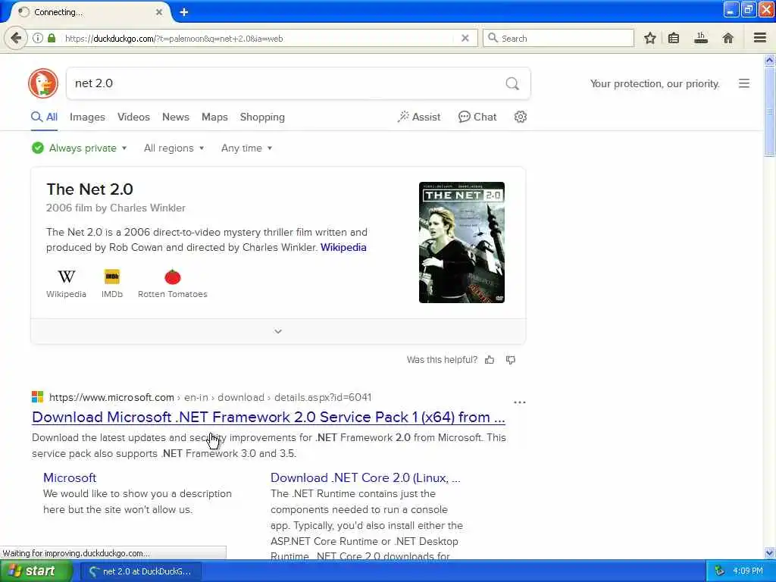Screen dimensions: 776x582
Task: Go to the home page icon
Action: [727, 38]
